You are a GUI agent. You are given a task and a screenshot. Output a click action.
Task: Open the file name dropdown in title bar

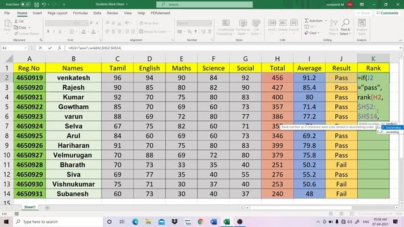tap(126, 4)
